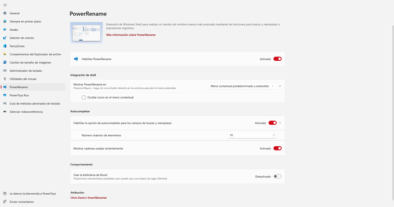Screen dimensions: 394x207
Task: Click the Administrador de teclado icon
Action: [x=5, y=71]
